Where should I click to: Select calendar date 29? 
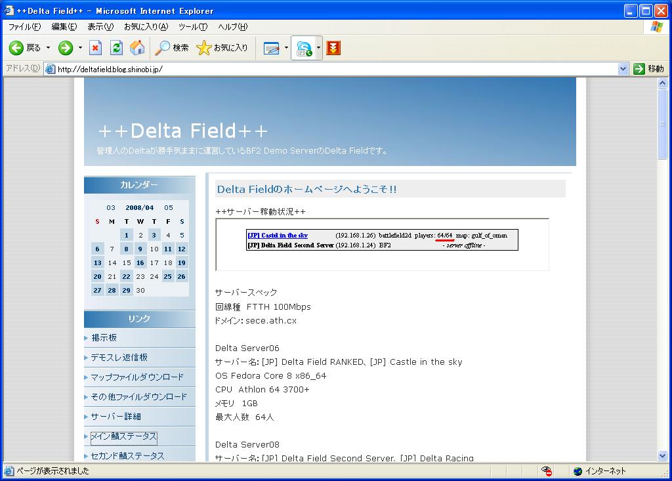coord(126,290)
